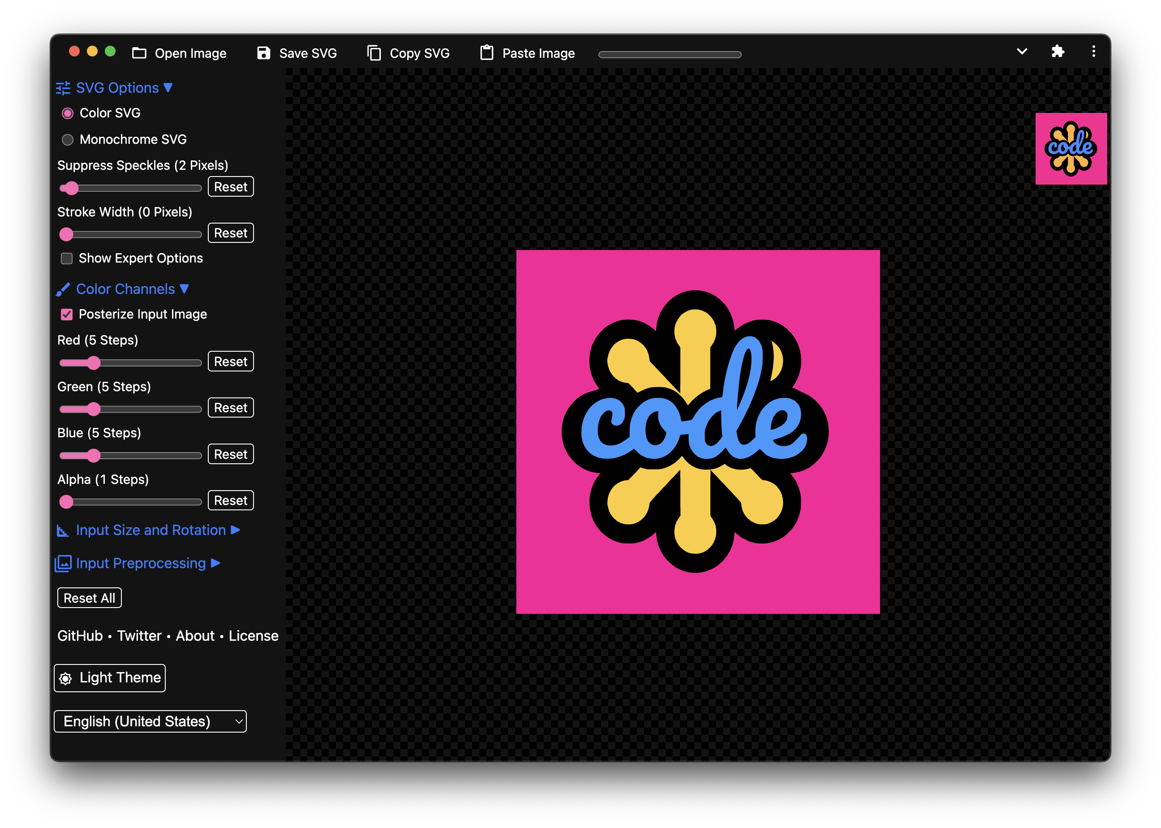Expand the Input Preprocessing section
The width and height of the screenshot is (1161, 828).
pos(138,563)
